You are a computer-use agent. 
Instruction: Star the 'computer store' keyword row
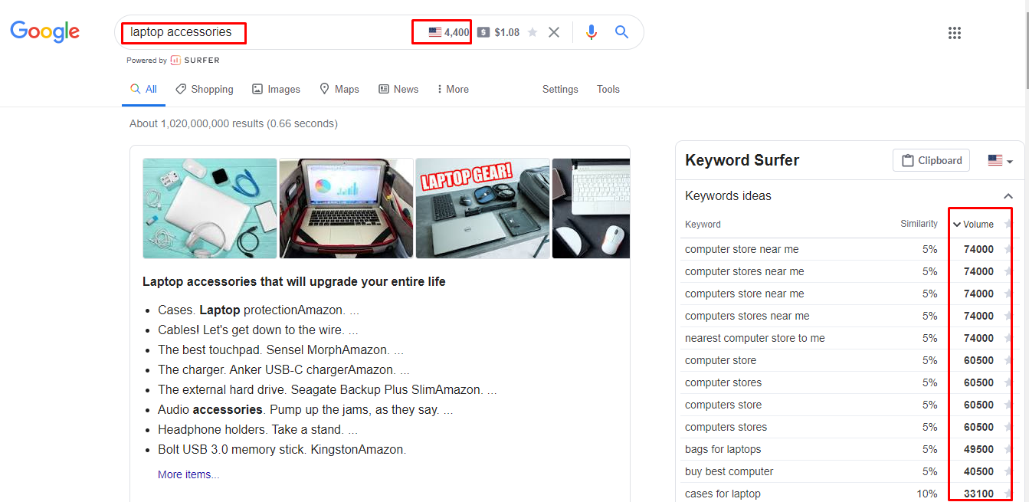click(1008, 360)
